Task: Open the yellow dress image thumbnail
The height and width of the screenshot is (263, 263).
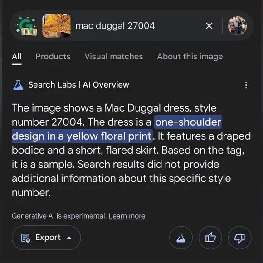Action: tap(56, 26)
